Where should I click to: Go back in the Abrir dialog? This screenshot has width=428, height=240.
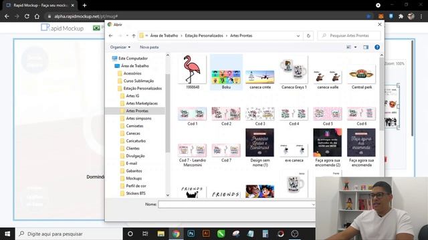[110, 35]
